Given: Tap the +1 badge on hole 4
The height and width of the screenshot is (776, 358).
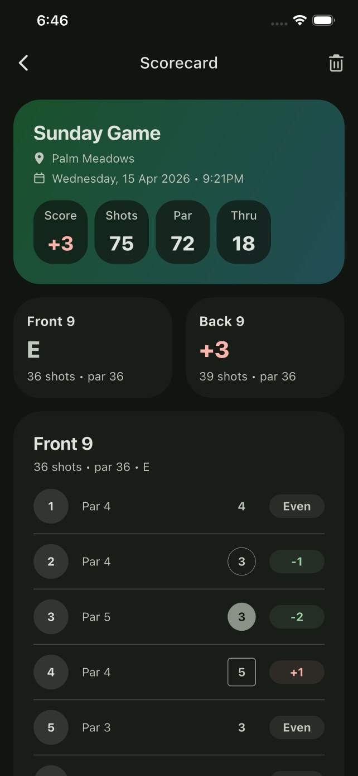Looking at the screenshot, I should [297, 672].
